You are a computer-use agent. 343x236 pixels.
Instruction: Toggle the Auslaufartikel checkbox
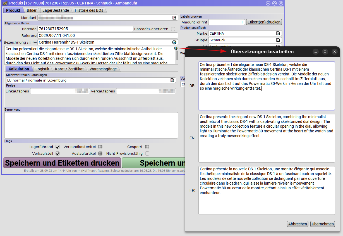[x=100, y=153]
